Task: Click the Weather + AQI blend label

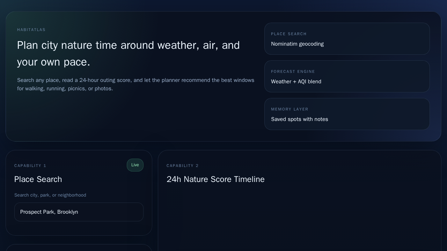Action: point(296,82)
